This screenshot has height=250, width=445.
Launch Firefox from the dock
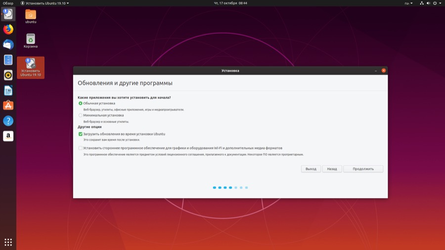8,29
